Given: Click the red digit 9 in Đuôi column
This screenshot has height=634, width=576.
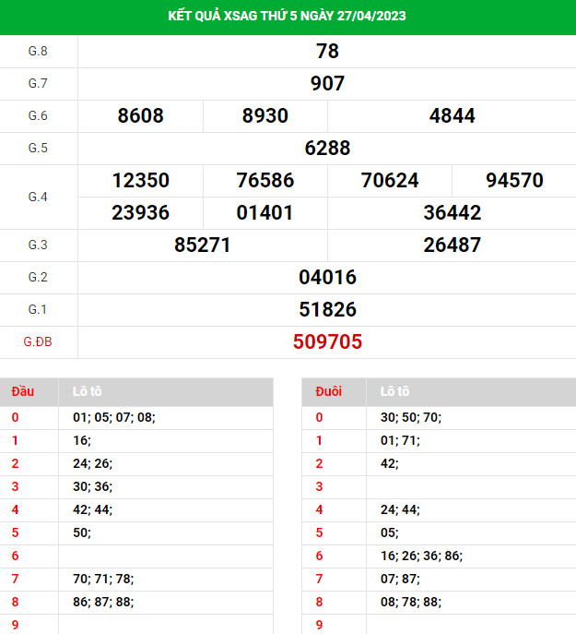Looking at the screenshot, I should (319, 625).
